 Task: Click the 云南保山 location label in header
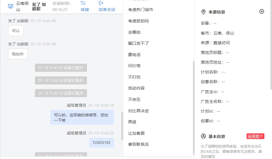tap(22, 6)
